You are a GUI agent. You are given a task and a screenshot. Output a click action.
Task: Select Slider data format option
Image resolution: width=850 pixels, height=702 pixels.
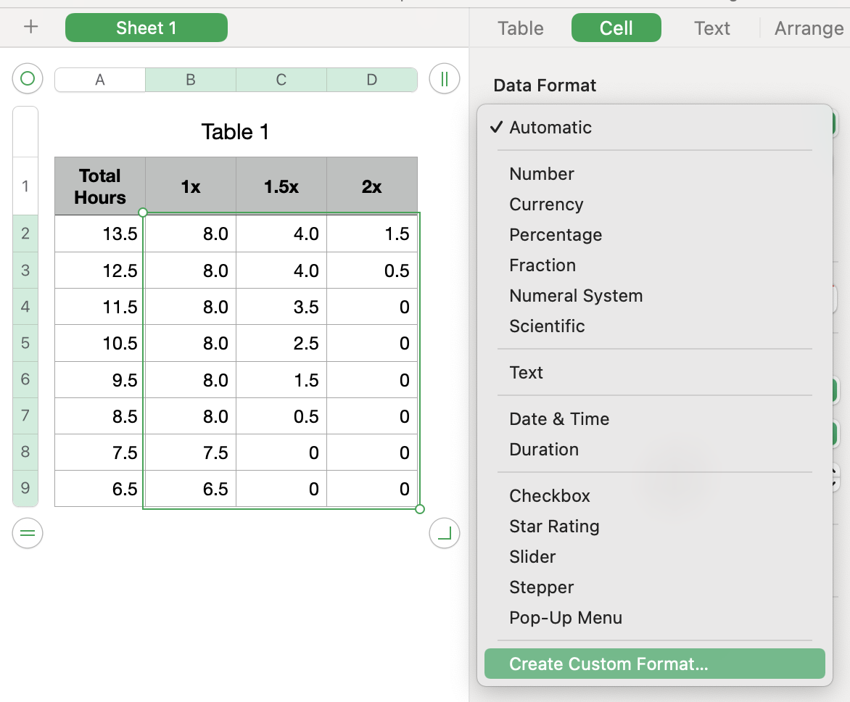tap(532, 557)
